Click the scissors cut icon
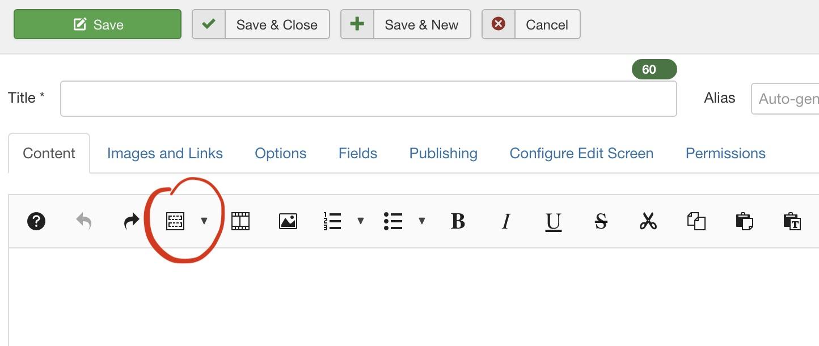The image size is (819, 346). tap(648, 221)
